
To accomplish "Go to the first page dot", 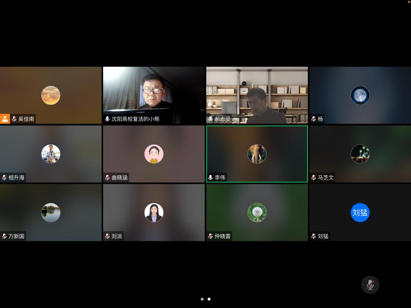I will pos(202,299).
